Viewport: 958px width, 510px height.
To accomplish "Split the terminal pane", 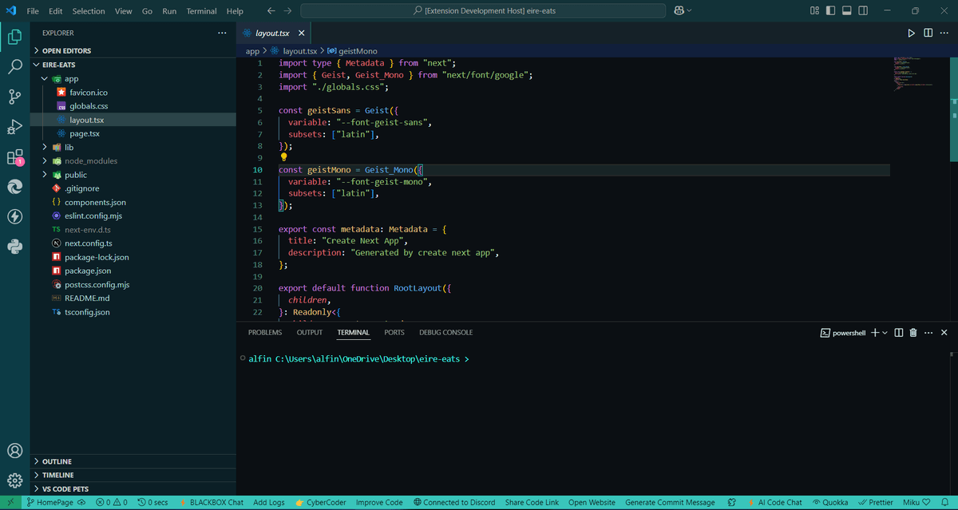I will [x=899, y=333].
